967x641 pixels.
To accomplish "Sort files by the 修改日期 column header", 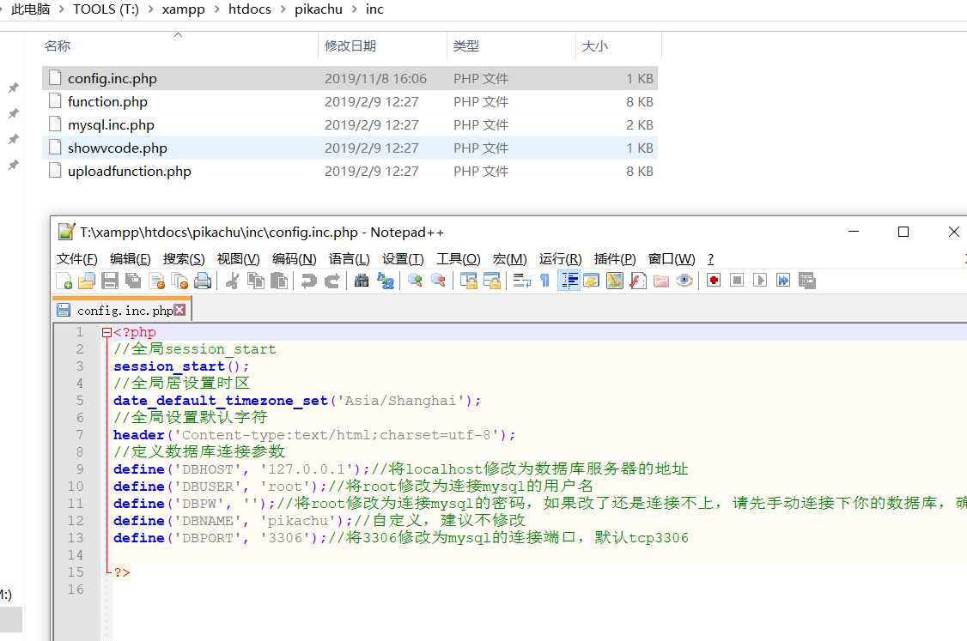I will [x=382, y=45].
